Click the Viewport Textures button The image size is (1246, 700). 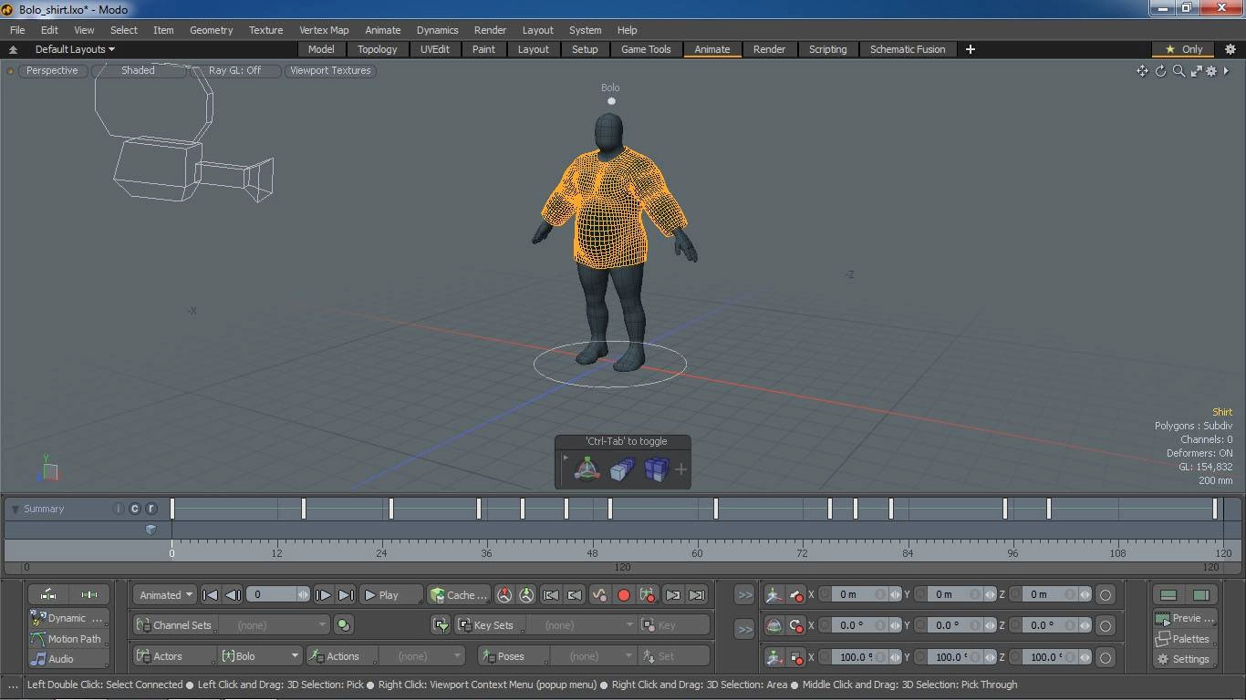click(330, 70)
